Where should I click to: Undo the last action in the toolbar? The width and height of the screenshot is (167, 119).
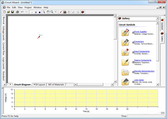coord(22,12)
